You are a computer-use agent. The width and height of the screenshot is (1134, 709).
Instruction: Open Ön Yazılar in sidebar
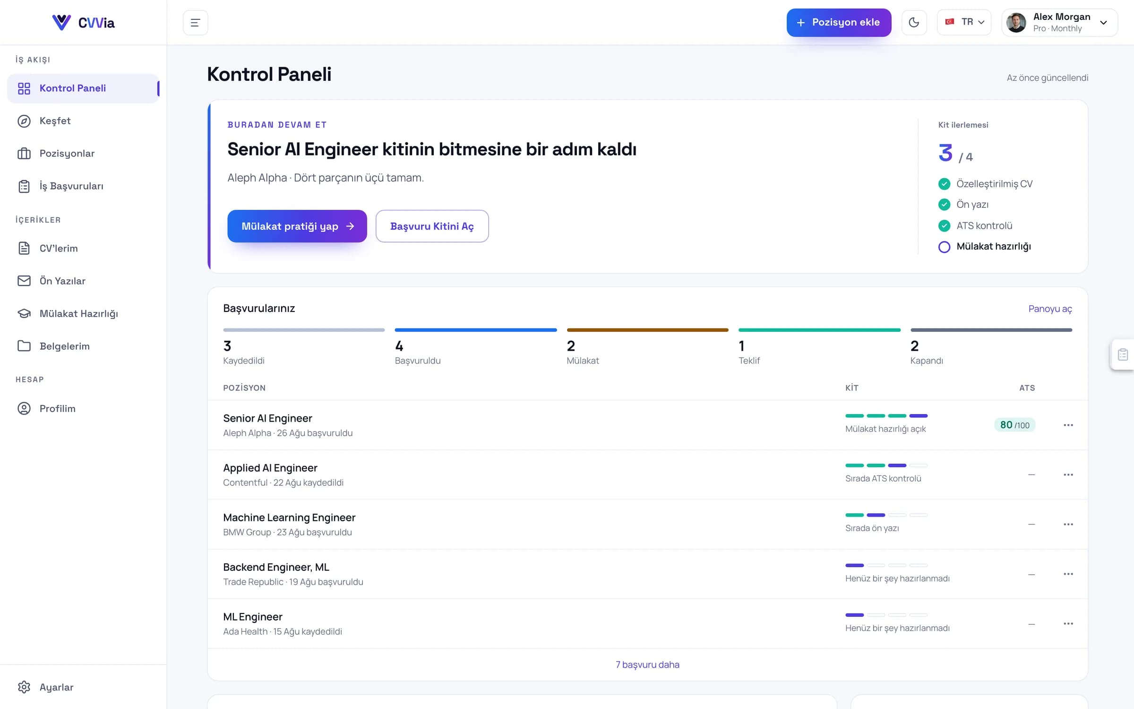click(83, 281)
